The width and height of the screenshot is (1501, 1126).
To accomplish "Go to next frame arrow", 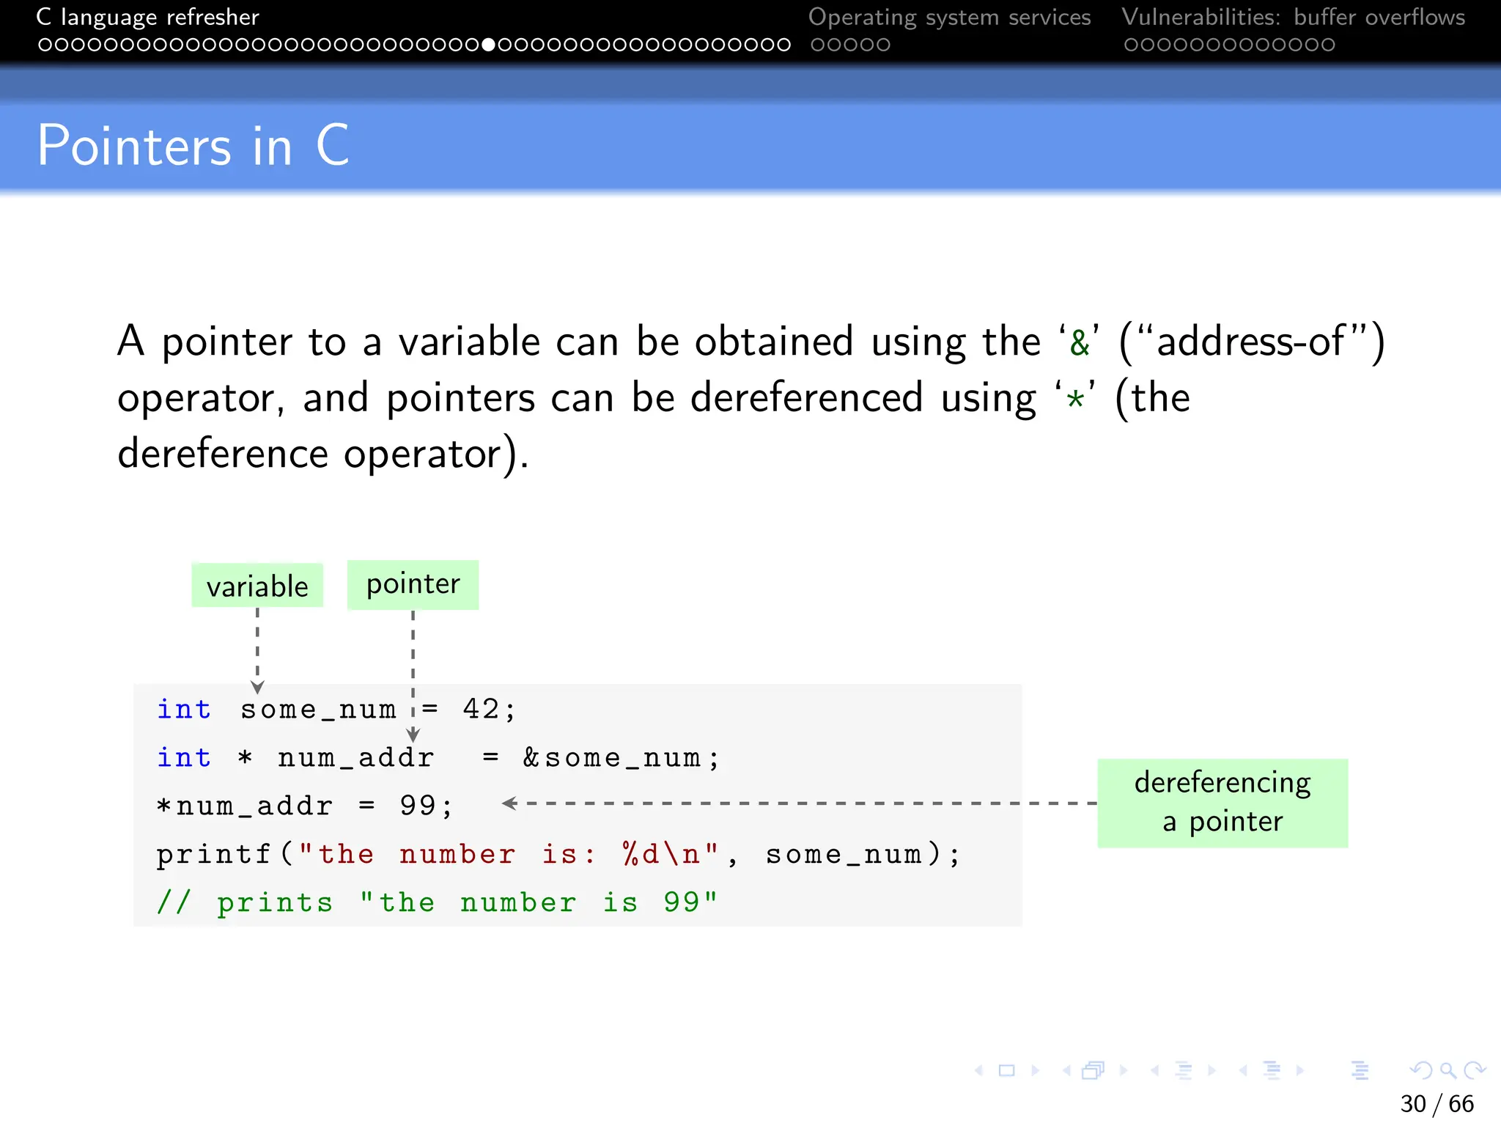I will (x=1124, y=1071).
